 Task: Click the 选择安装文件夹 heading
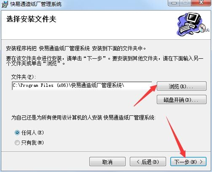pyautogui.click(x=31, y=19)
